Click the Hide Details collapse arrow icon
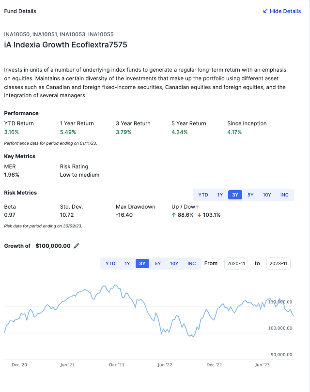 click(265, 11)
